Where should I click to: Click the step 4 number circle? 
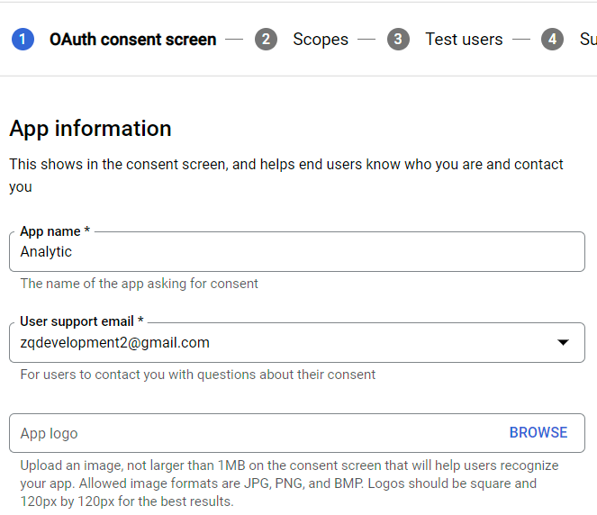click(552, 40)
